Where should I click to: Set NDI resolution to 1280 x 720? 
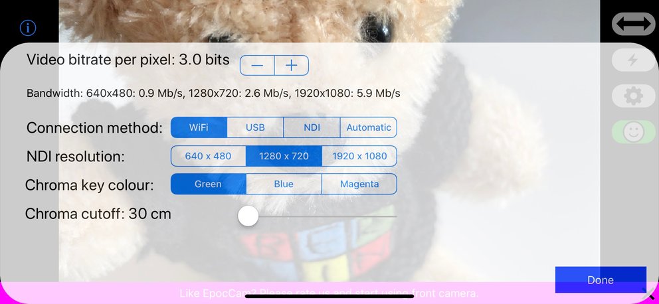tap(284, 156)
